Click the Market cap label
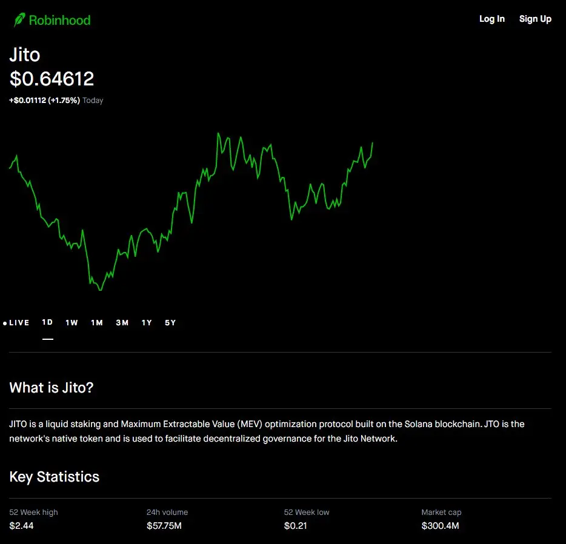The width and height of the screenshot is (566, 544). pos(441,512)
